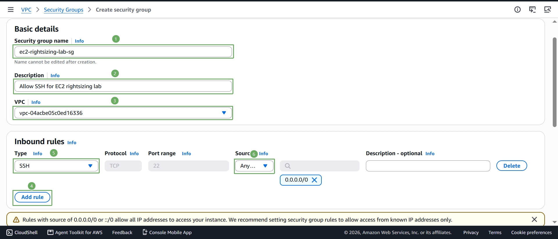This screenshot has width=558, height=239.
Task: Click the Add rule button
Action: (33, 197)
